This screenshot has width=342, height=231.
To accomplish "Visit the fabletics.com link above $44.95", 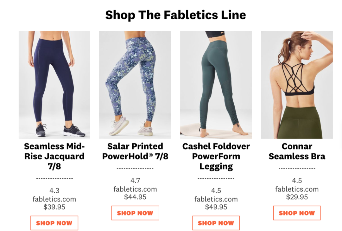I will coord(135,189).
